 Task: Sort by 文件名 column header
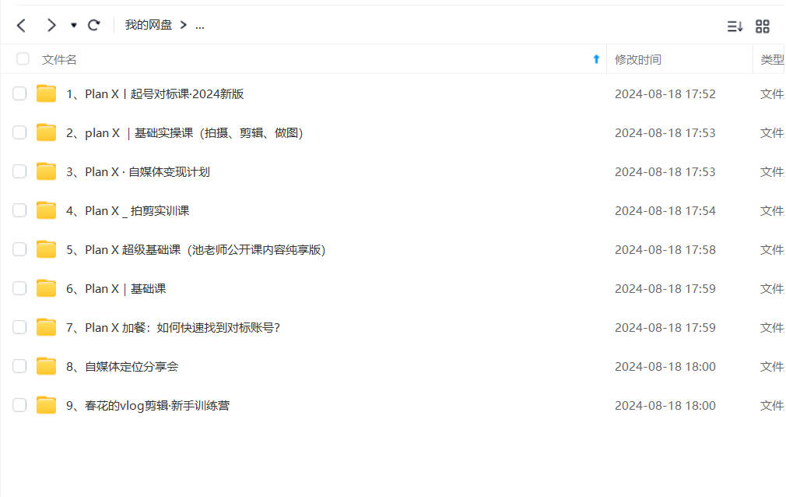[x=59, y=60]
